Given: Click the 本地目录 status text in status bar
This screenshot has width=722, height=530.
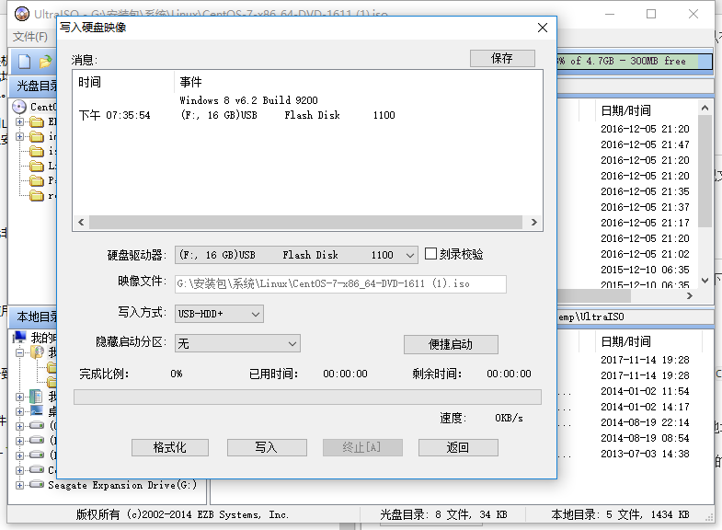Looking at the screenshot, I should (x=620, y=514).
